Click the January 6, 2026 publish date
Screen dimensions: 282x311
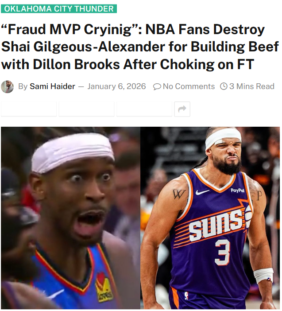116,86
